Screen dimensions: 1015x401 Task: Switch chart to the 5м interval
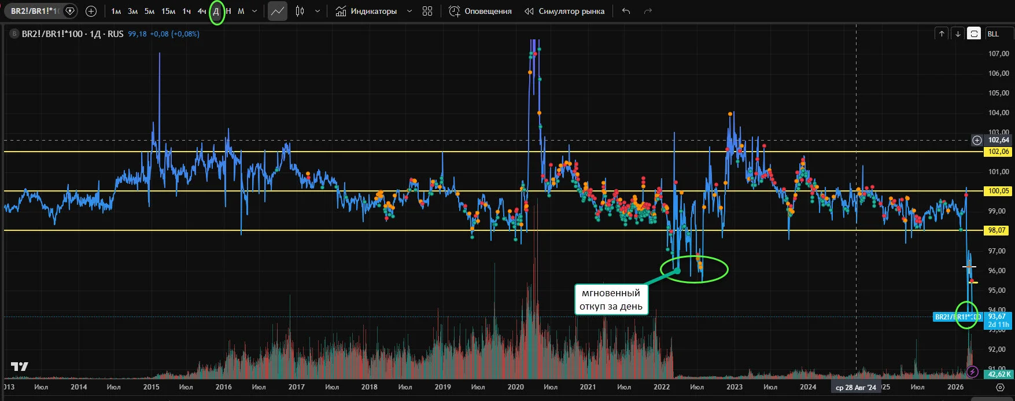tap(149, 11)
